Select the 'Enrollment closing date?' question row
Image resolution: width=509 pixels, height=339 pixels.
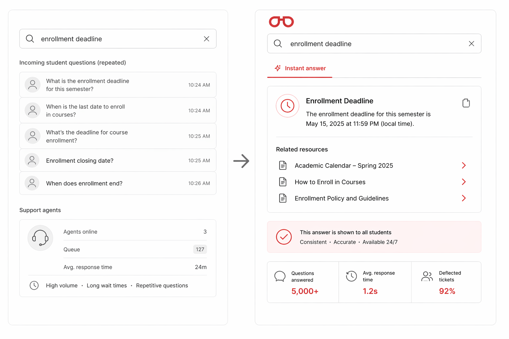point(118,161)
